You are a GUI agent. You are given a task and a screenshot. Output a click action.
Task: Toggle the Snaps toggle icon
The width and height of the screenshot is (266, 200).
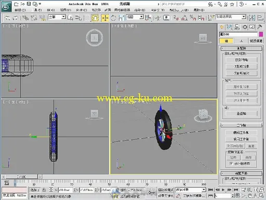click(176, 18)
